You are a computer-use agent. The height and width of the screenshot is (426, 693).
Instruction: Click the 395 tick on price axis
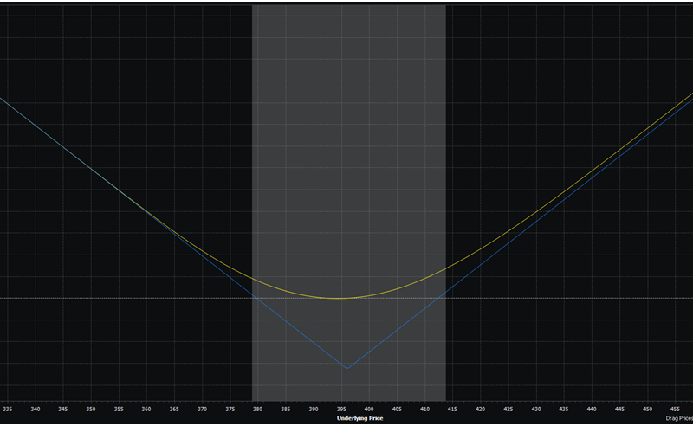click(341, 408)
